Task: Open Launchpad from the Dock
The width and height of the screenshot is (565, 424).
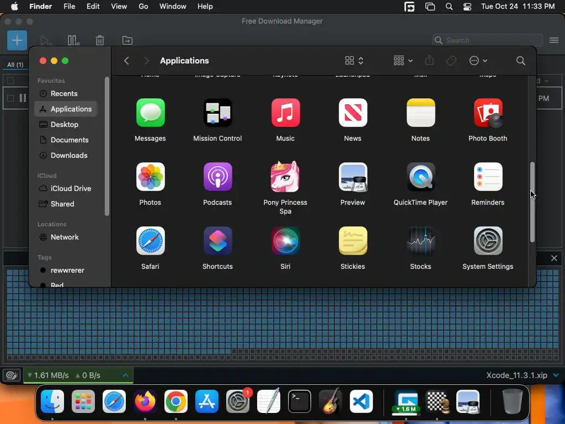Action: (x=83, y=401)
